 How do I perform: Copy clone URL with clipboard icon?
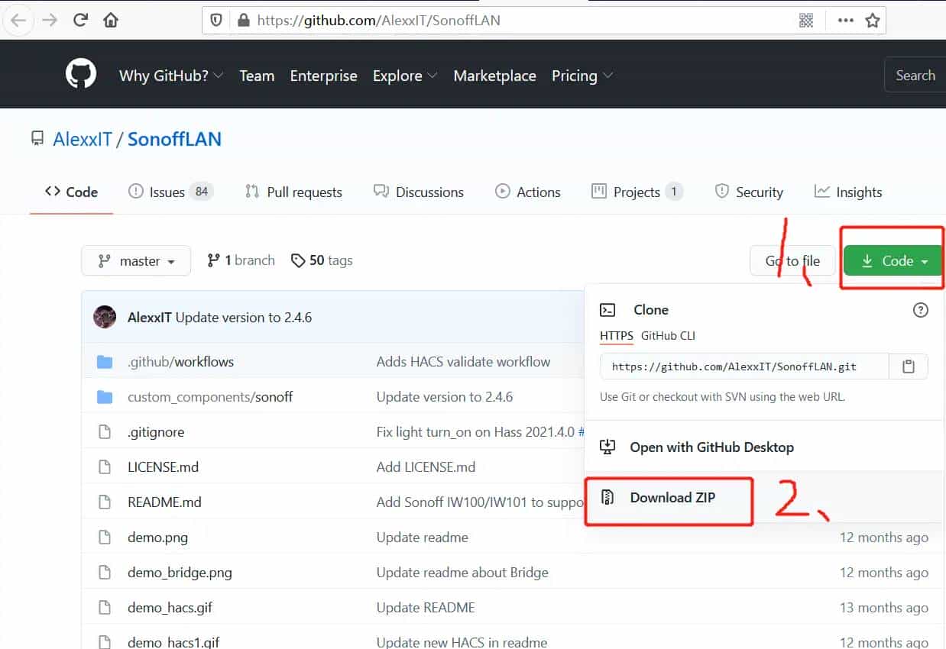(908, 366)
